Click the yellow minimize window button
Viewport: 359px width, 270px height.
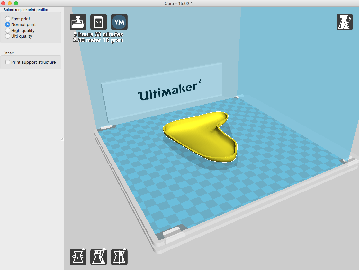(x=10, y=3)
